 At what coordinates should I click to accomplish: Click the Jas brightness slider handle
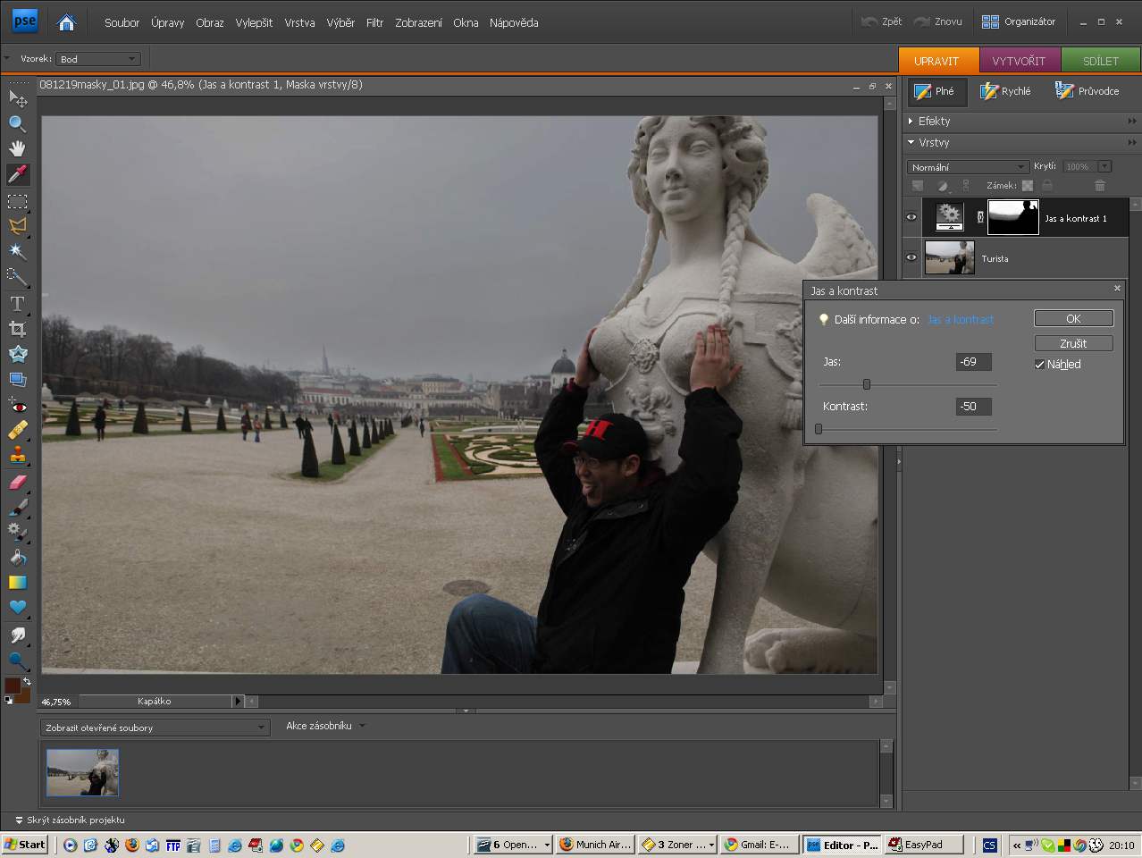(866, 384)
